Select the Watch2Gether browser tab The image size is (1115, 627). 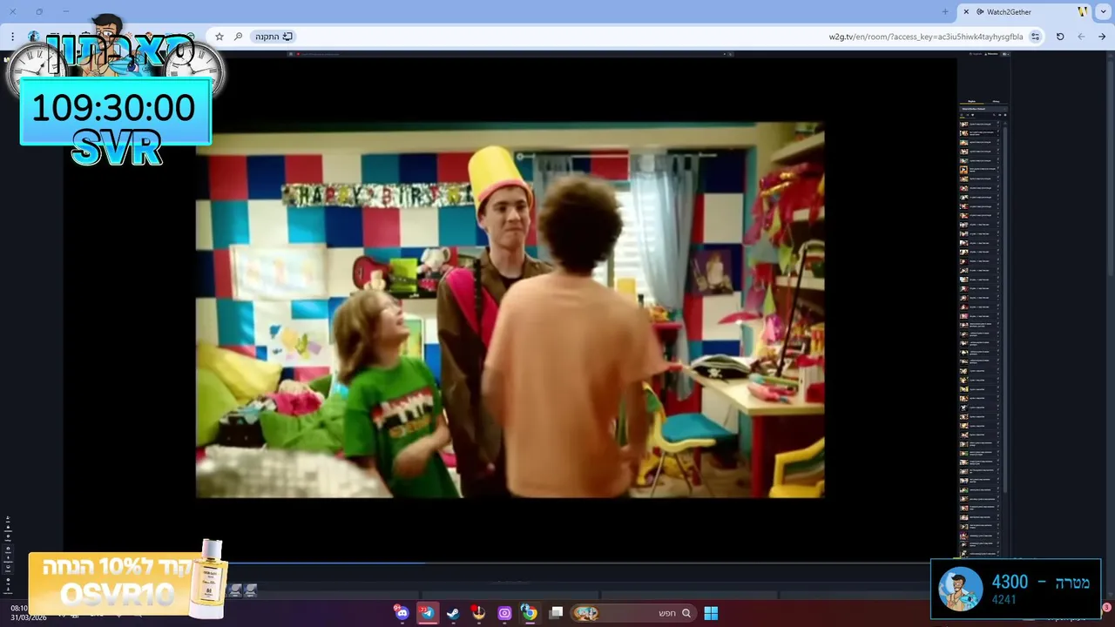pos(1025,11)
